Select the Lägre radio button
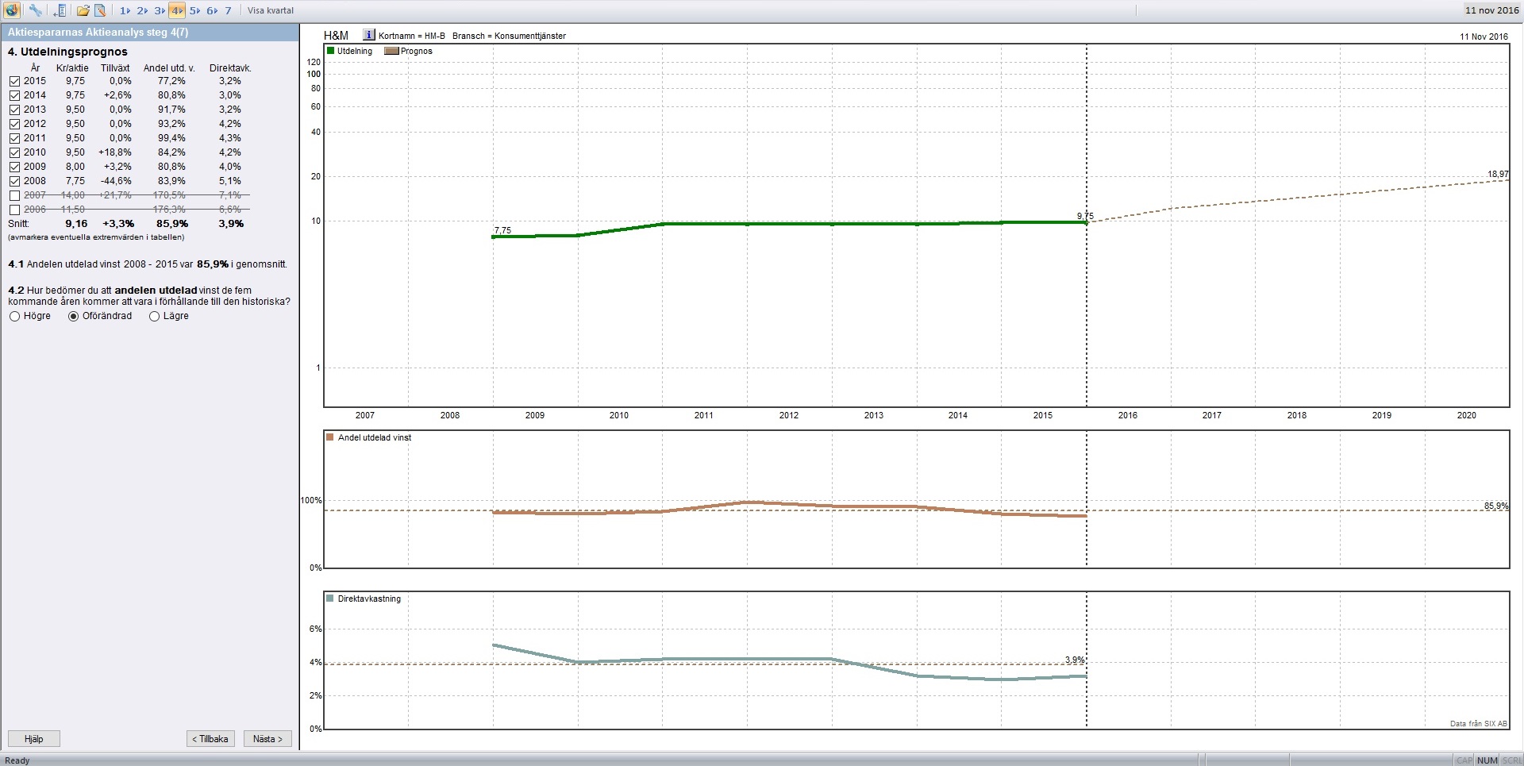The height and width of the screenshot is (766, 1524). click(155, 316)
